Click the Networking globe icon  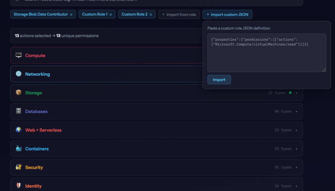pos(19,74)
